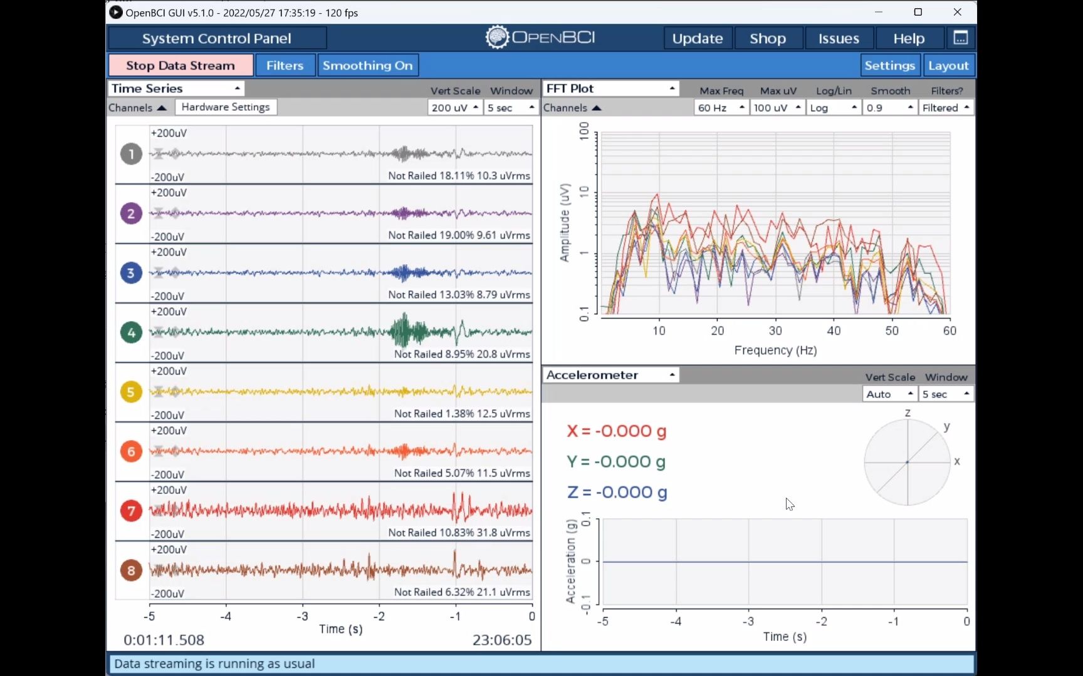Open the Accelerometer widget selector dropdown
Viewport: 1083px width, 676px height.
click(610, 375)
